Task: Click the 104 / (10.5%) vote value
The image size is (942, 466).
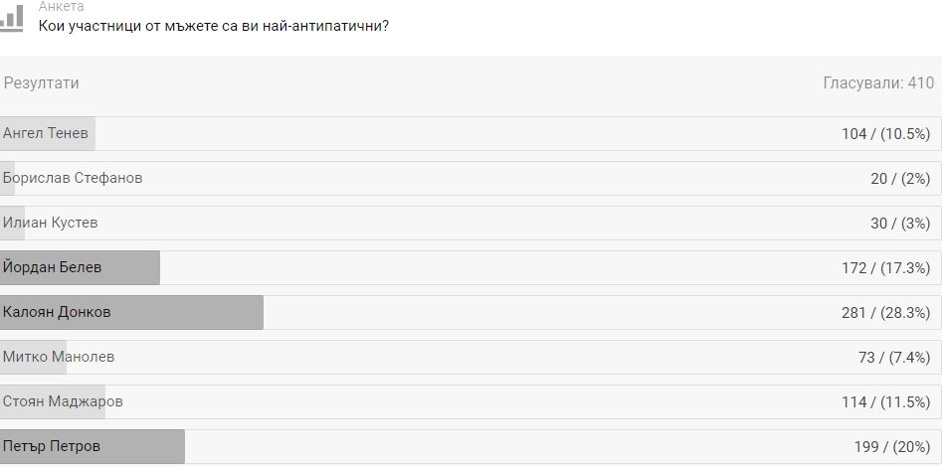Action: [x=885, y=134]
